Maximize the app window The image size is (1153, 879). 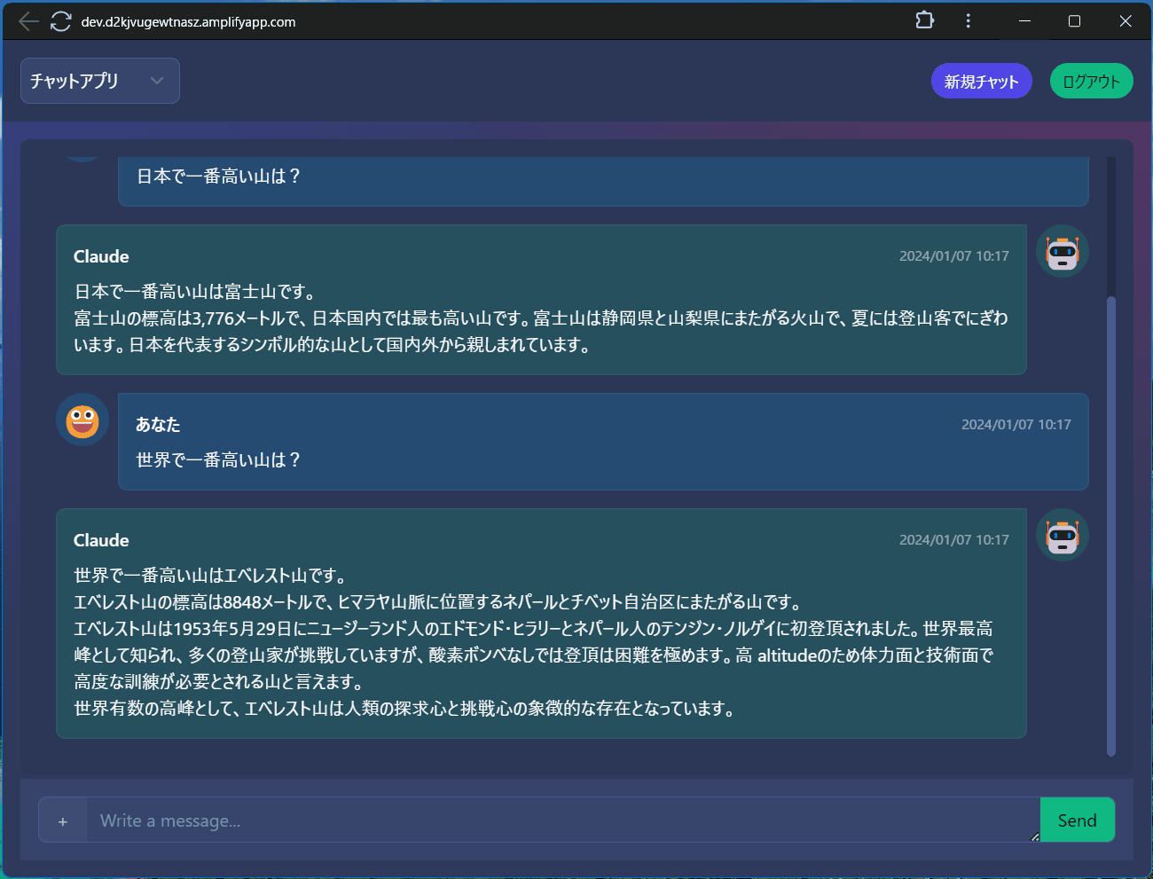point(1074,20)
